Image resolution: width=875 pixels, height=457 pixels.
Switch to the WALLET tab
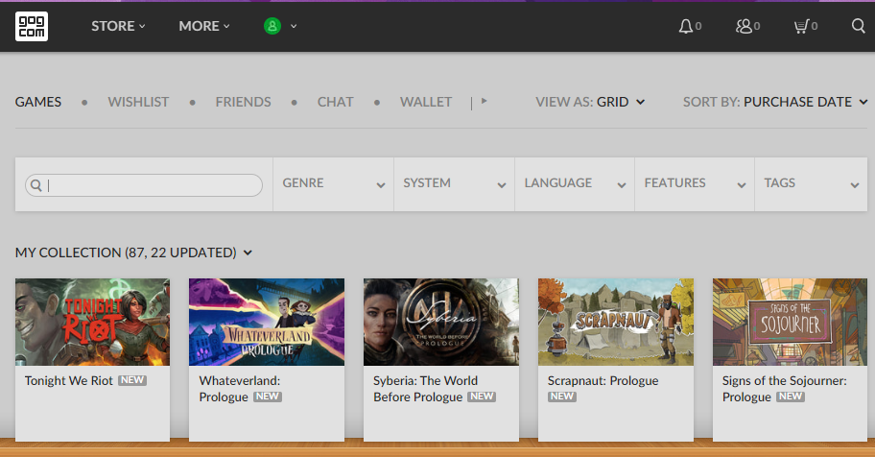[x=426, y=102]
